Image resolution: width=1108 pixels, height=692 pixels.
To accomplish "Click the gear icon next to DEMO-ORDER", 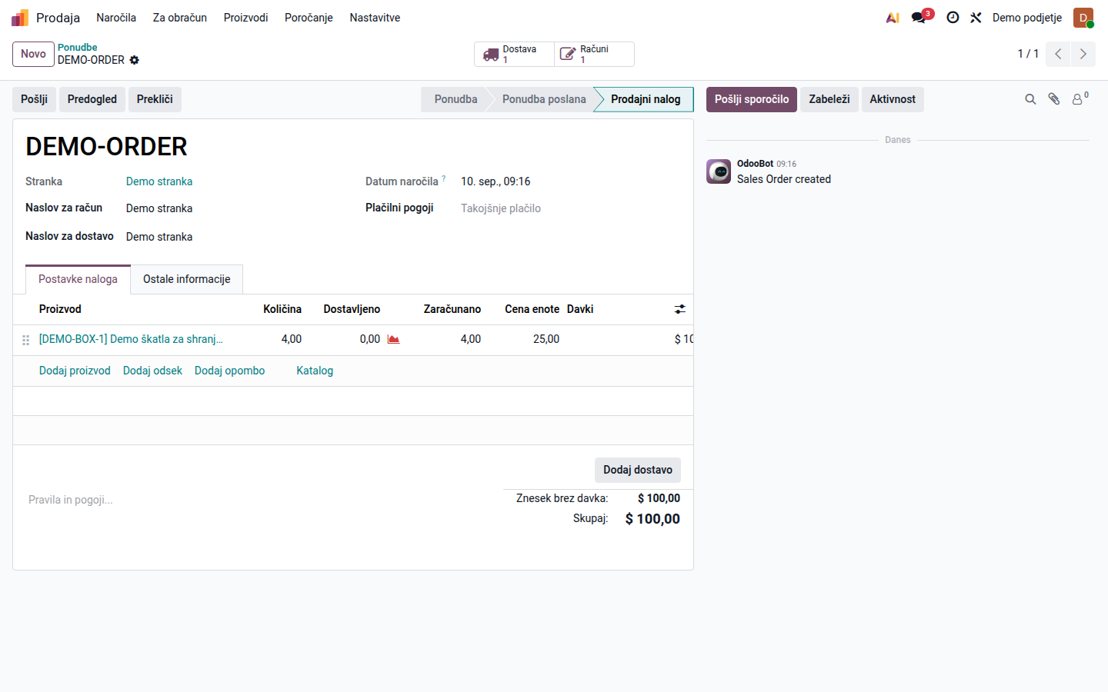I will coord(135,60).
